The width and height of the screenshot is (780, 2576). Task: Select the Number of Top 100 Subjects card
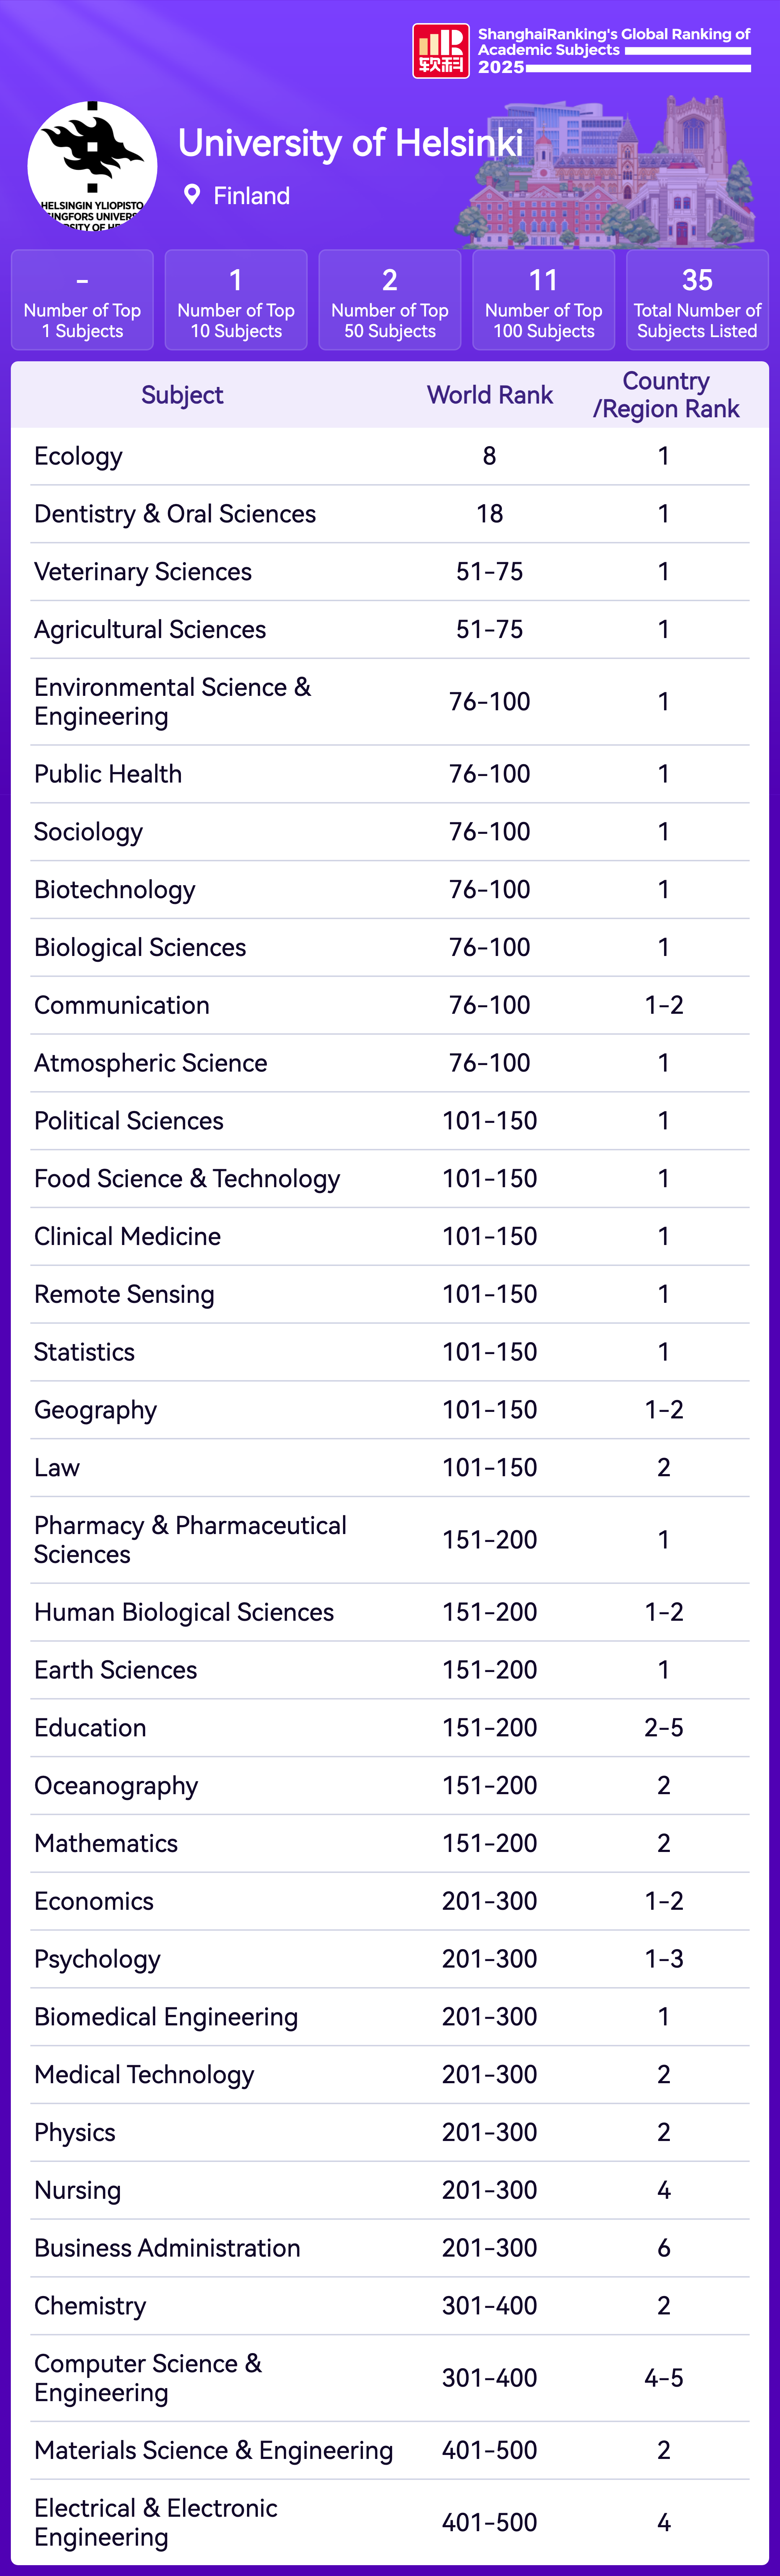[543, 300]
